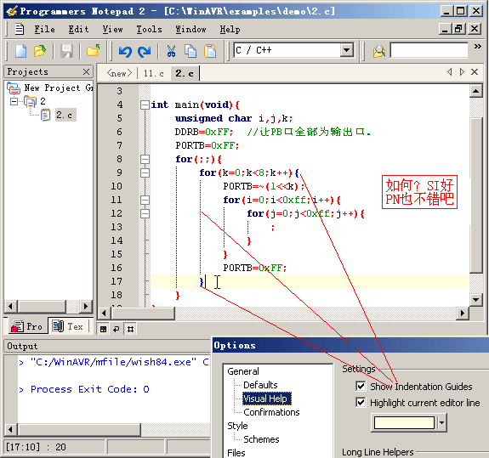Click the New file toolbar icon

tap(20, 51)
